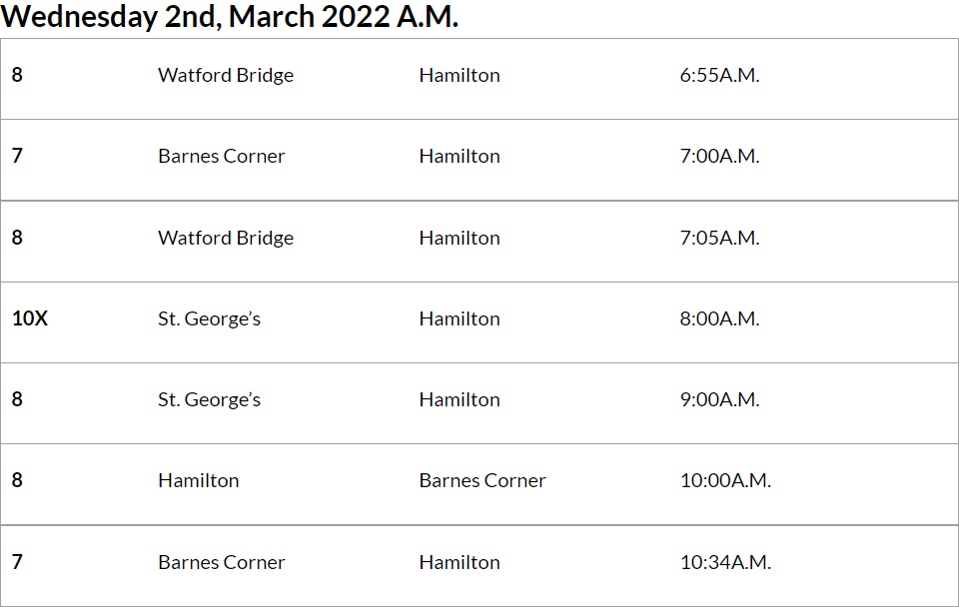Click Watford Bridge in the 7:05A.M. row

point(226,239)
